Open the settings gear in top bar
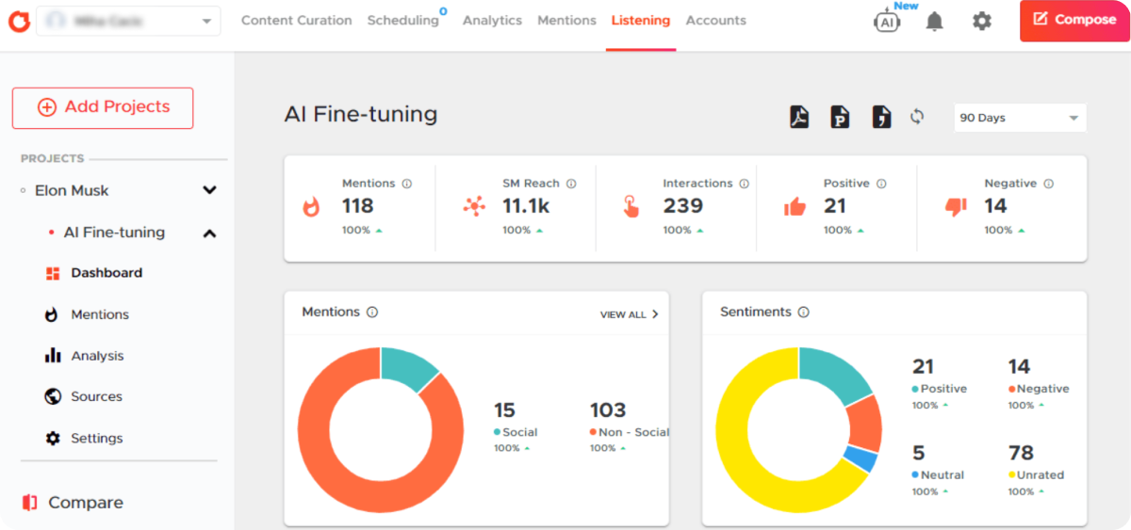The image size is (1131, 530). [x=982, y=21]
